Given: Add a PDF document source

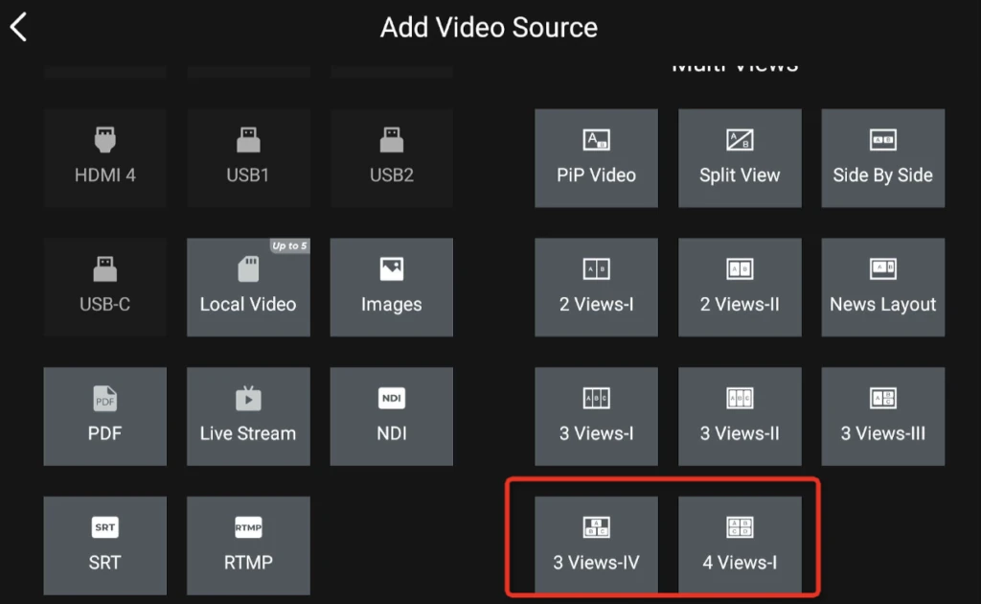Looking at the screenshot, I should [x=104, y=417].
